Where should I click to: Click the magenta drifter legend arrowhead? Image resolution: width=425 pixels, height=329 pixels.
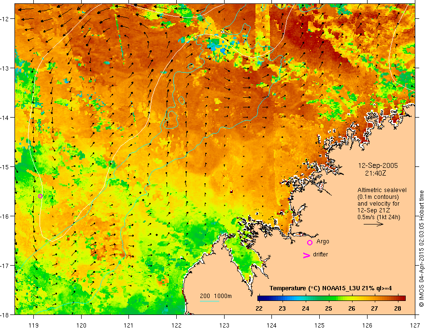(x=306, y=255)
